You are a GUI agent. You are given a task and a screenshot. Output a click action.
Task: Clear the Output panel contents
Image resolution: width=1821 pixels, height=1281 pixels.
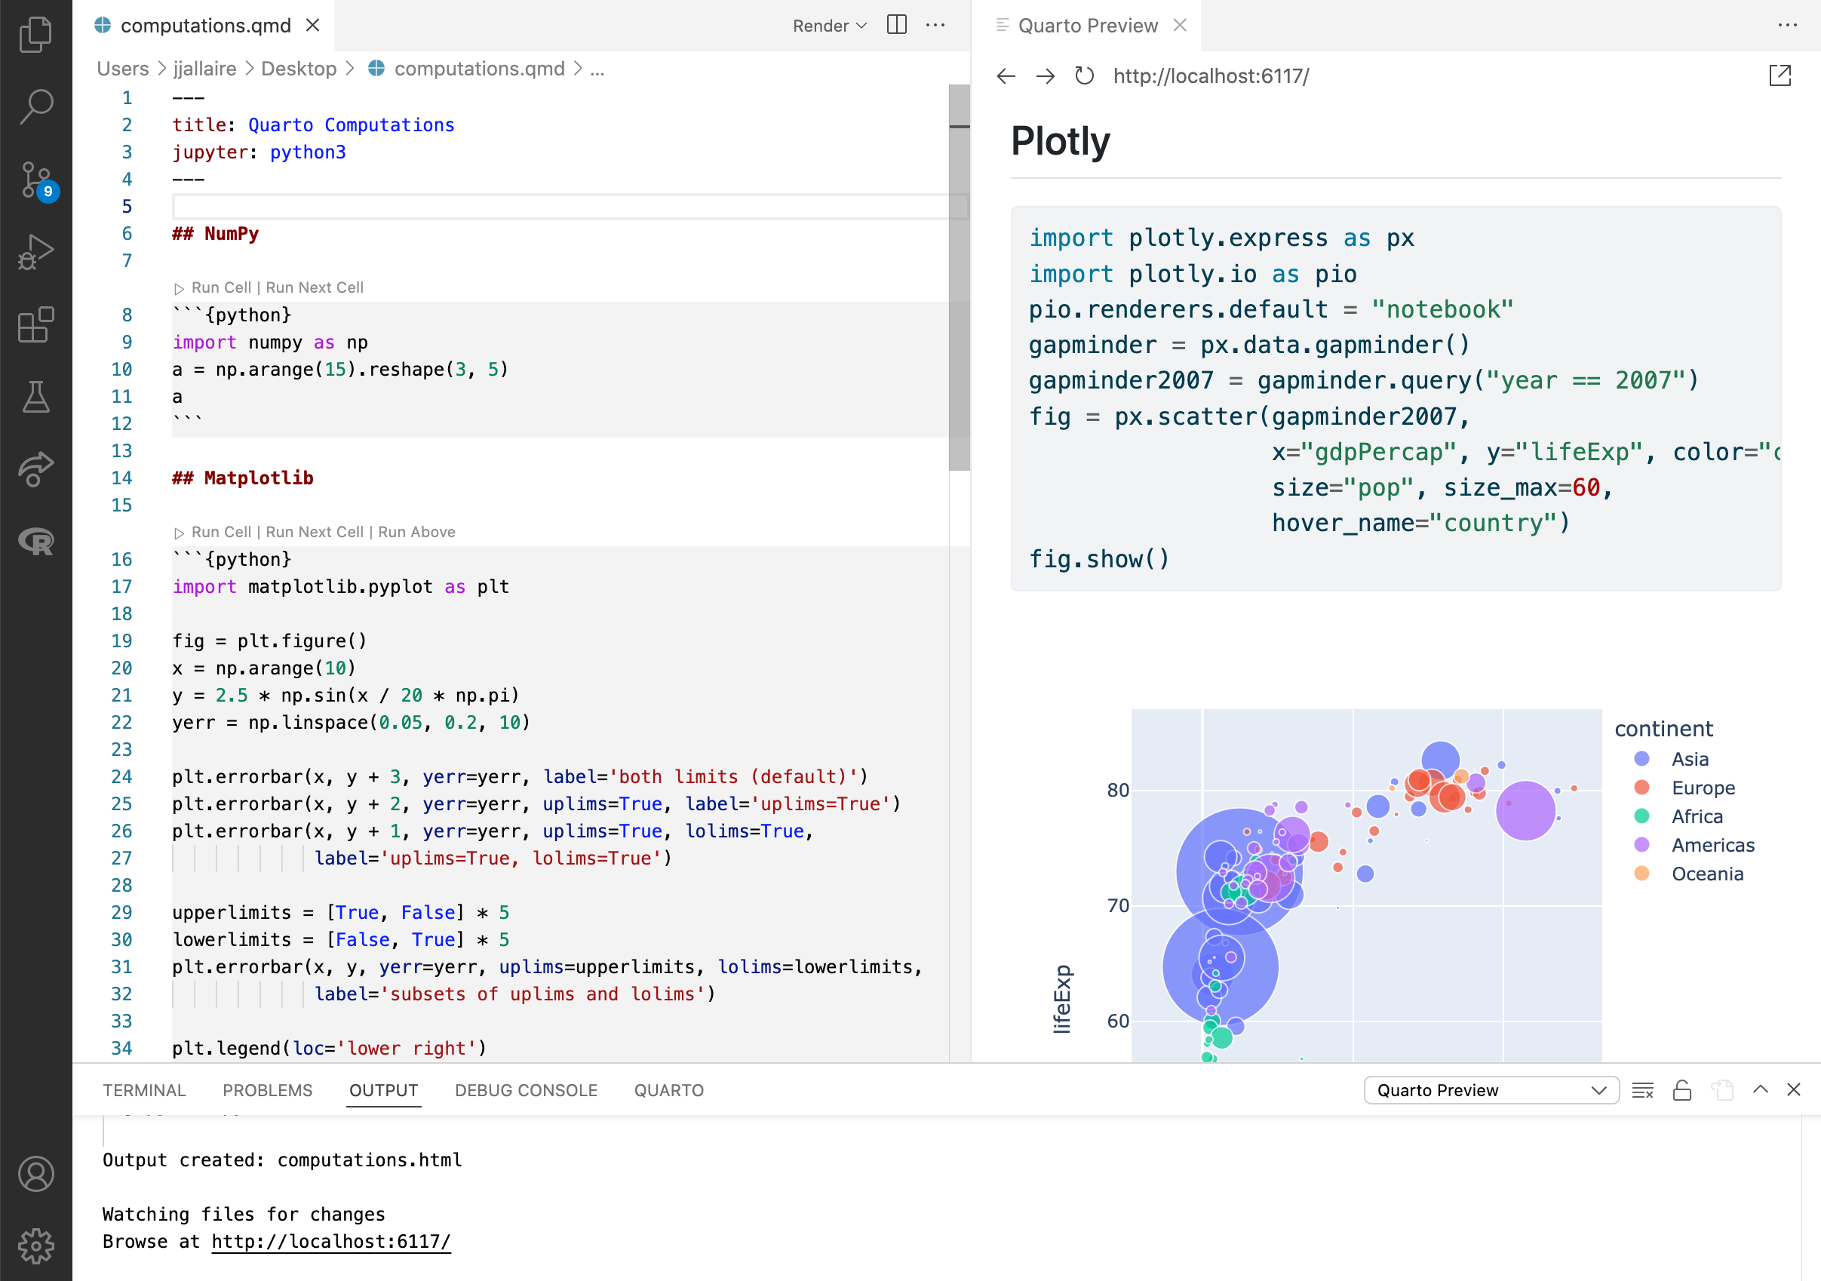click(1642, 1089)
